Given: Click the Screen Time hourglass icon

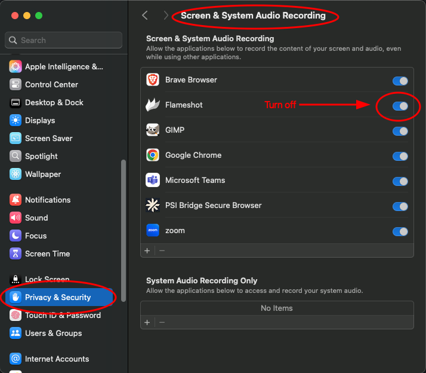Looking at the screenshot, I should 16,254.
